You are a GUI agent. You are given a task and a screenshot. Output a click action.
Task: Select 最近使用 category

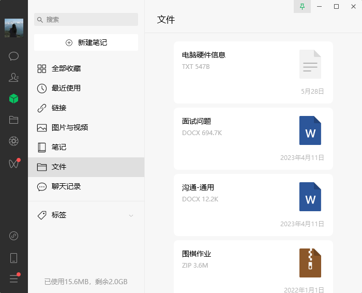click(x=86, y=89)
